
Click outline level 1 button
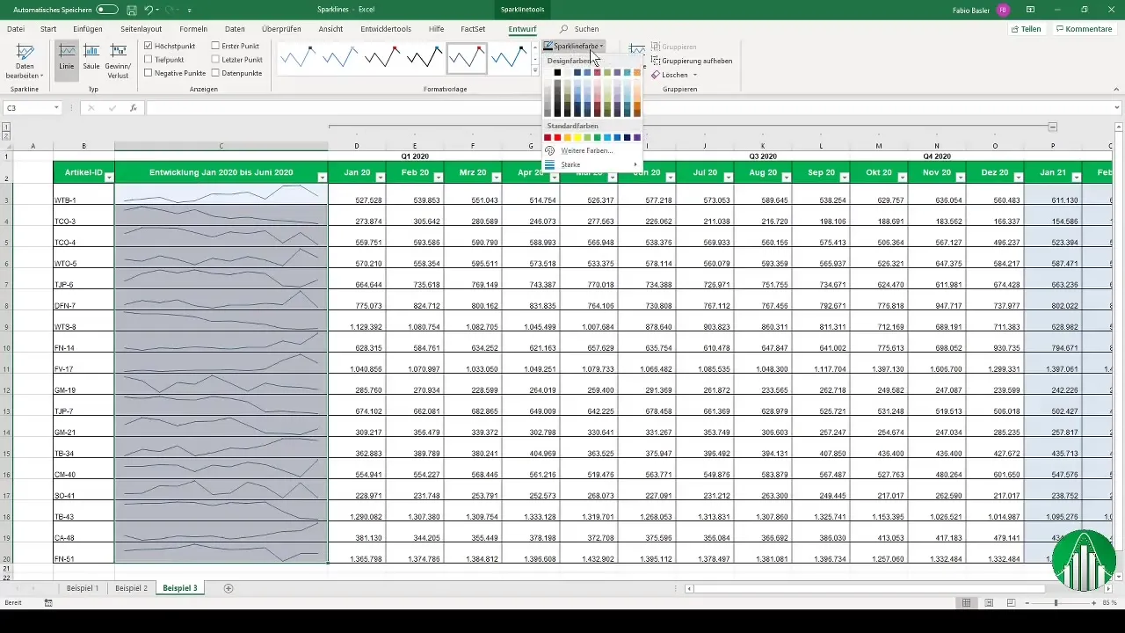coord(5,127)
